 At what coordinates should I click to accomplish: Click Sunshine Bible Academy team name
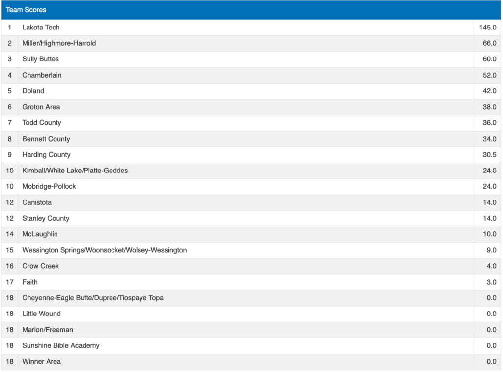point(60,345)
